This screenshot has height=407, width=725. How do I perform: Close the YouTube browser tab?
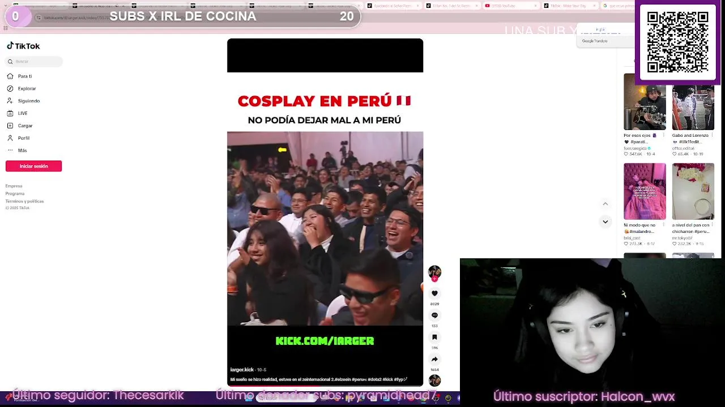(536, 6)
